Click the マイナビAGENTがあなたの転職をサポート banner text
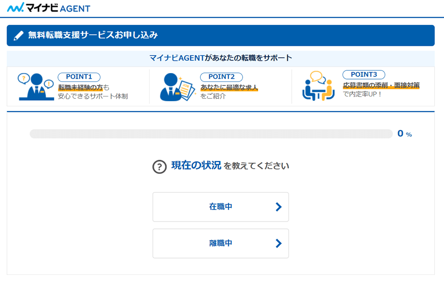 click(221, 58)
